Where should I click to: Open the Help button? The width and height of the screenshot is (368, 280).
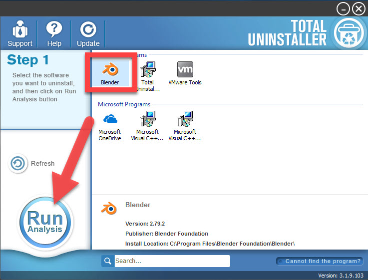[x=54, y=33]
